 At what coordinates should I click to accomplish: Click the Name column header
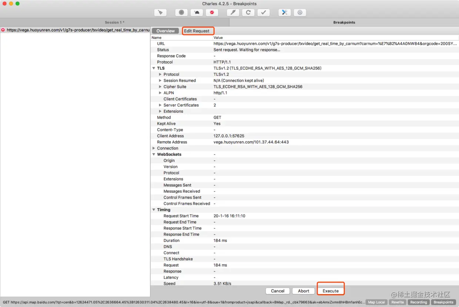181,38
